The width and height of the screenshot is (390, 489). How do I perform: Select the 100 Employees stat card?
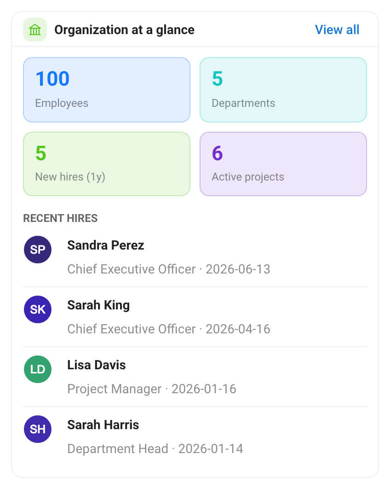click(107, 90)
